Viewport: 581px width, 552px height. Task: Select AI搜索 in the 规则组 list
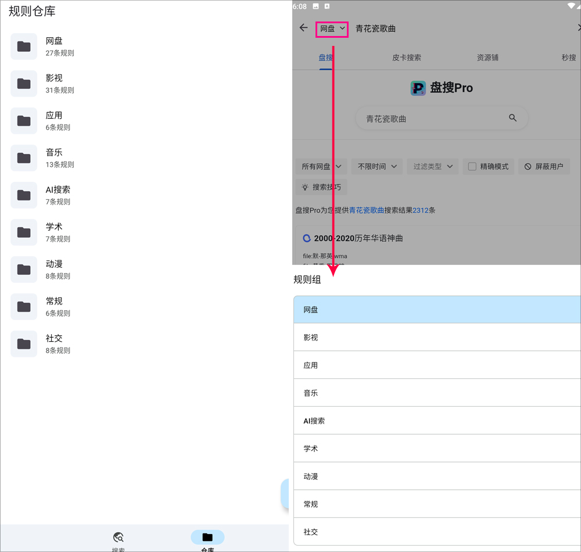pos(437,421)
